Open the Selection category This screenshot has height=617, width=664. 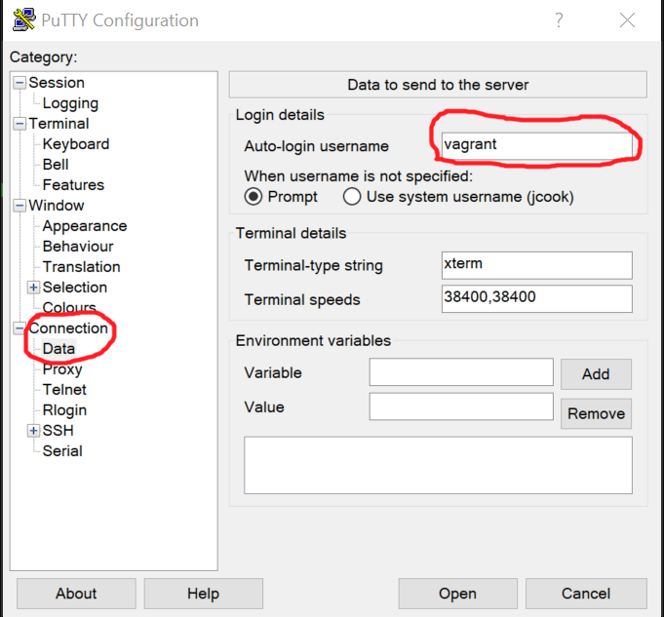[74, 288]
